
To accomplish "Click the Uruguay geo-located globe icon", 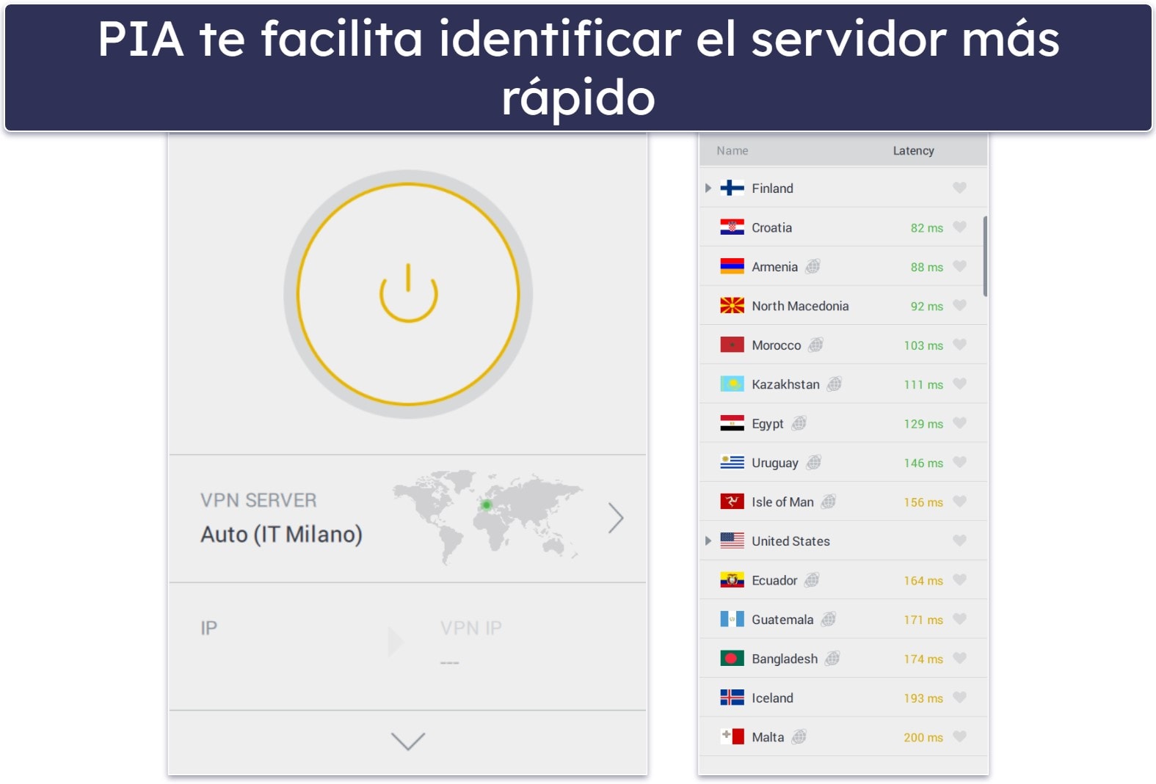I will tap(813, 463).
